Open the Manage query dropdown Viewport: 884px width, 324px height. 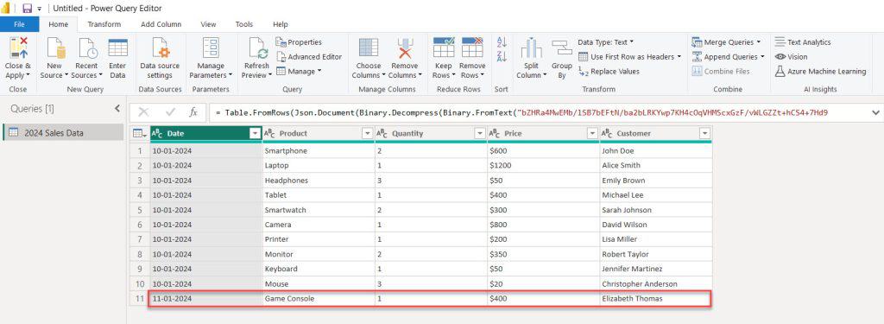pos(299,72)
